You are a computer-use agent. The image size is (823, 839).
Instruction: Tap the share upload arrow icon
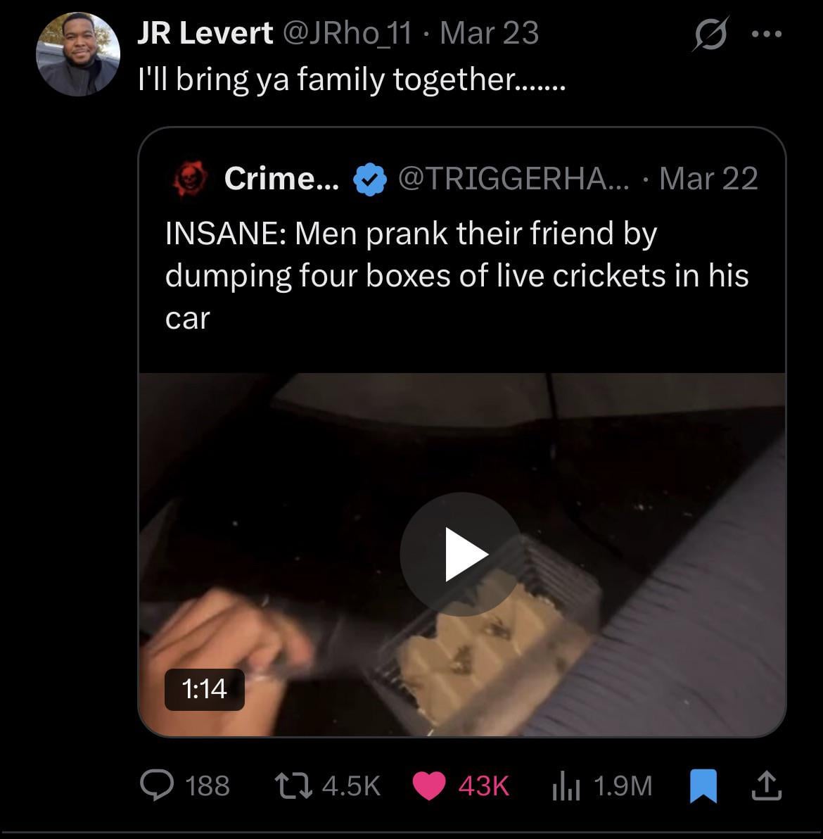pyautogui.click(x=766, y=785)
